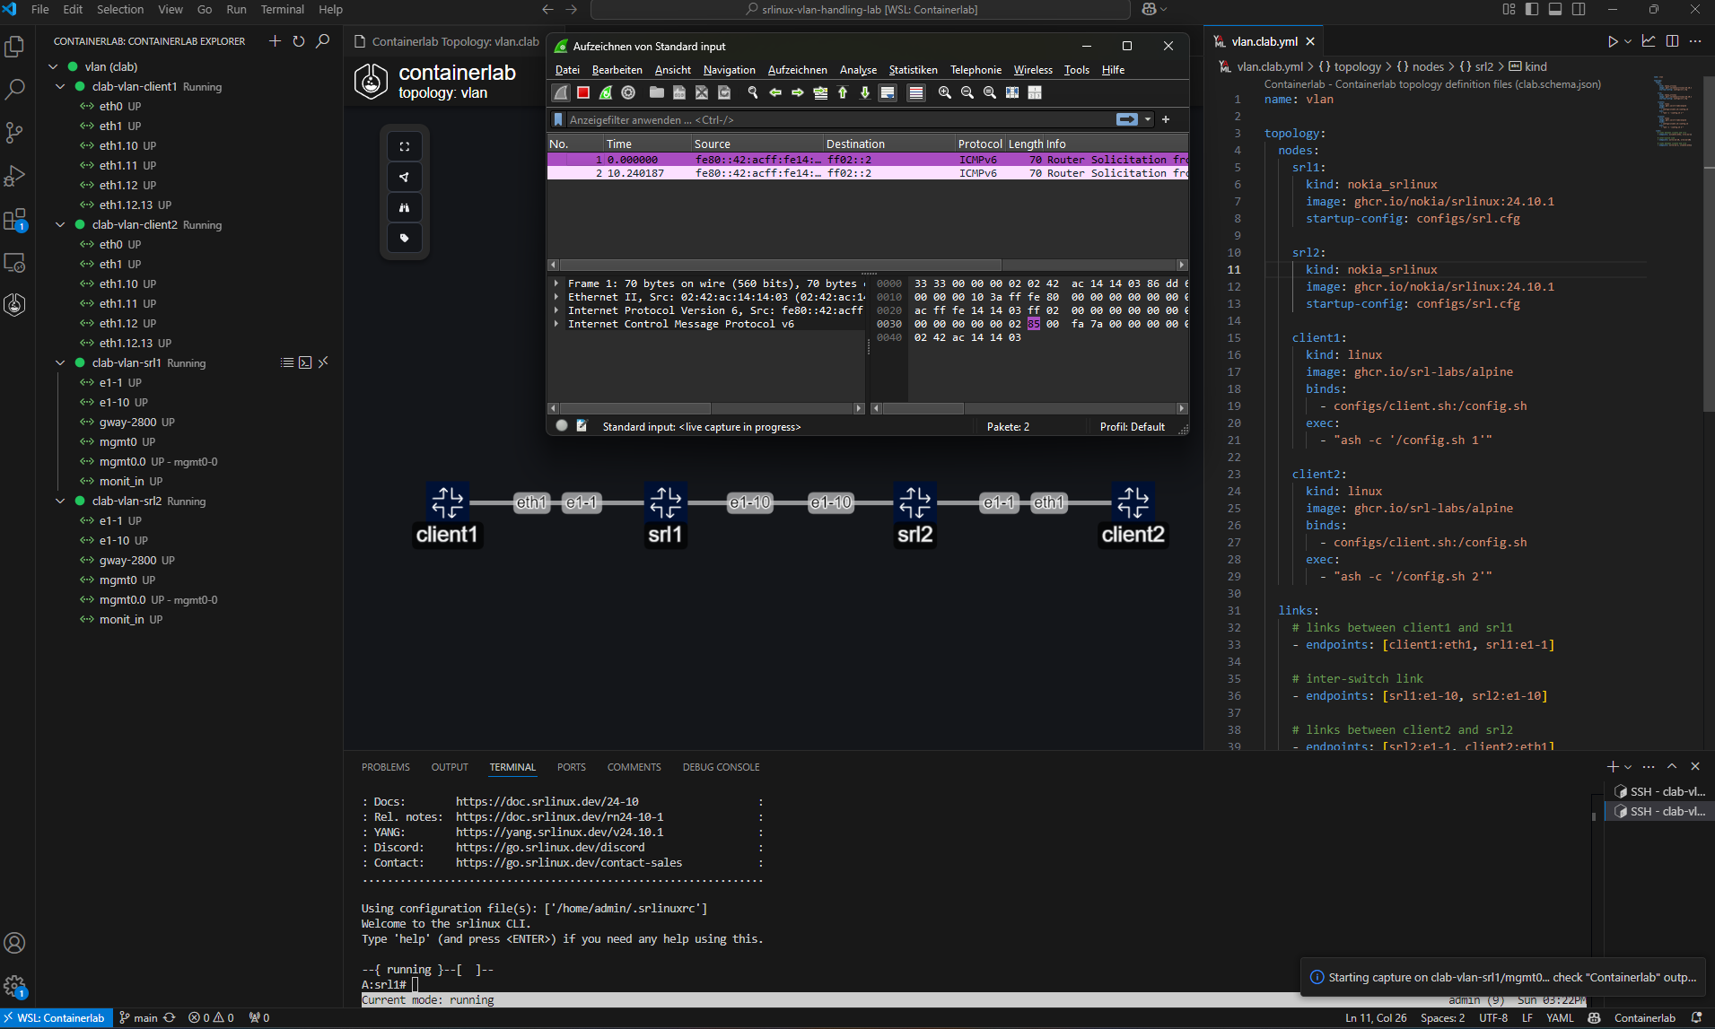
Task: Open VS Code Explorer view
Action: coord(14,47)
